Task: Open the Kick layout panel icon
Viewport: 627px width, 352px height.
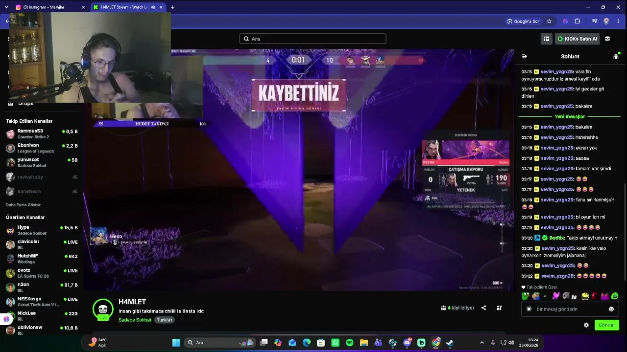Action: coord(546,39)
